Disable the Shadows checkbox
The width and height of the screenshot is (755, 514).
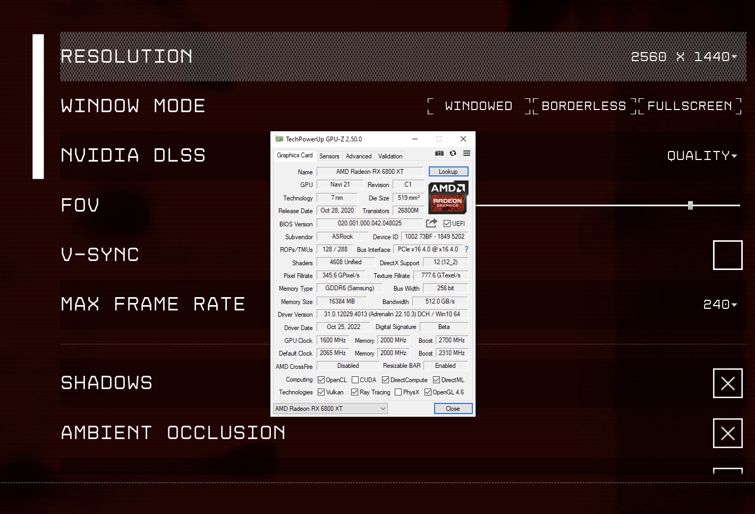(x=727, y=383)
